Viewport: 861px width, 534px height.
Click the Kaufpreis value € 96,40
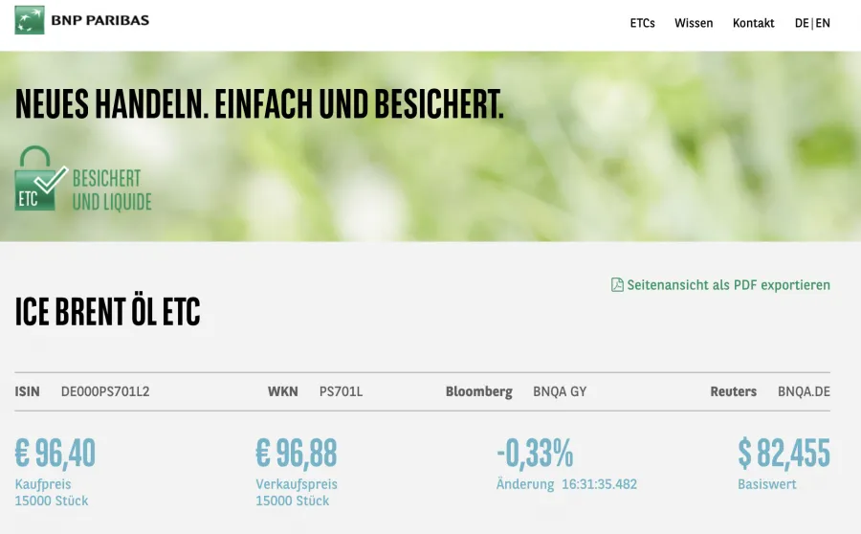55,454
